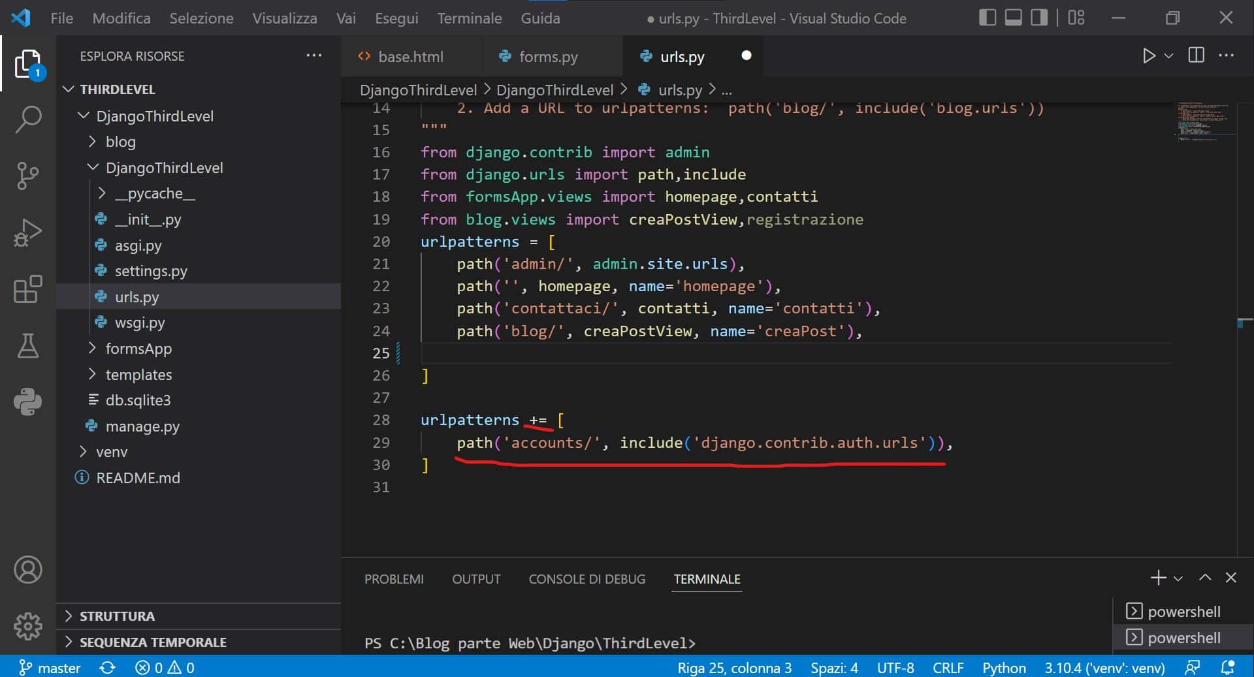This screenshot has width=1254, height=677.
Task: Open the Esegui menu
Action: click(396, 18)
